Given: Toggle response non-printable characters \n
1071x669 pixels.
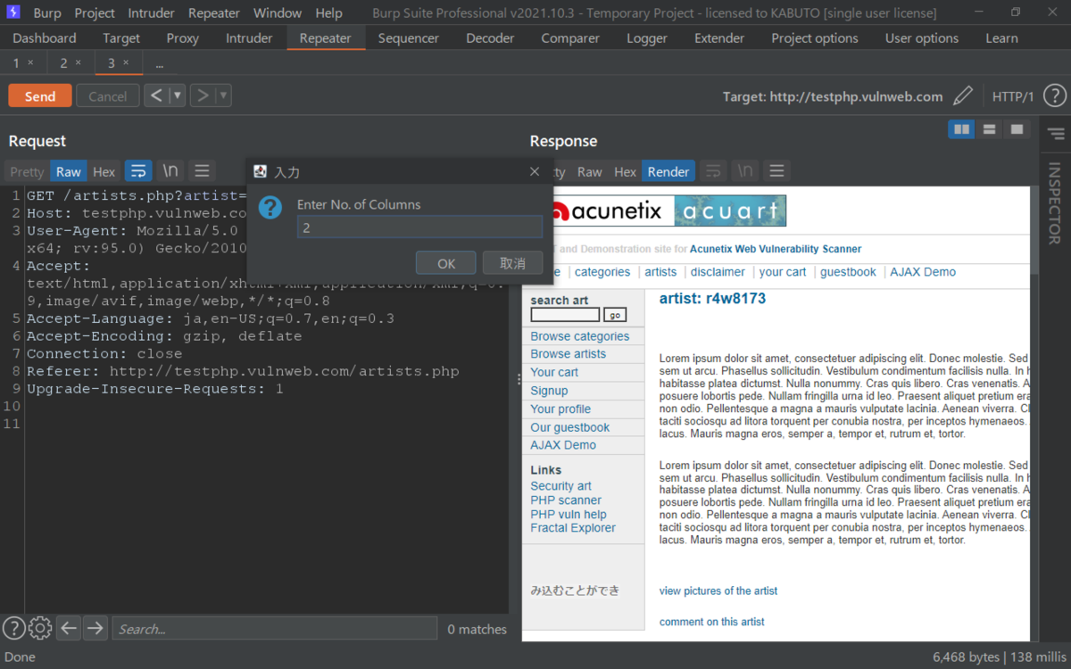Looking at the screenshot, I should (x=744, y=171).
